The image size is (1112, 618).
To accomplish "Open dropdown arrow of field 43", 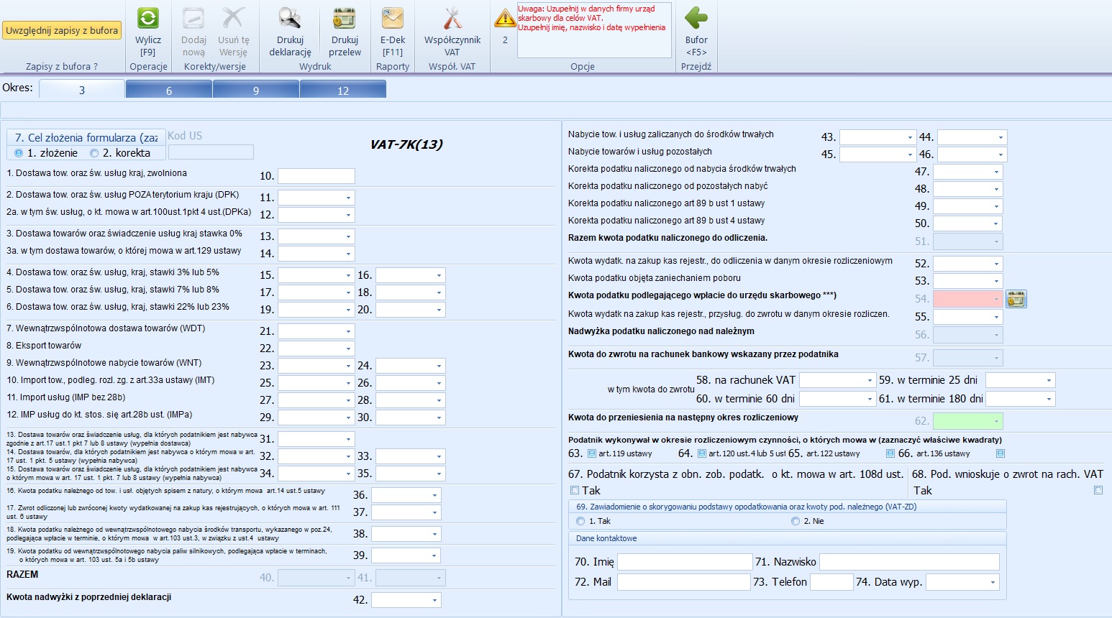I will click(910, 137).
